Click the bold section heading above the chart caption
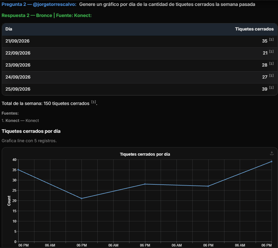 pyautogui.click(x=31, y=131)
